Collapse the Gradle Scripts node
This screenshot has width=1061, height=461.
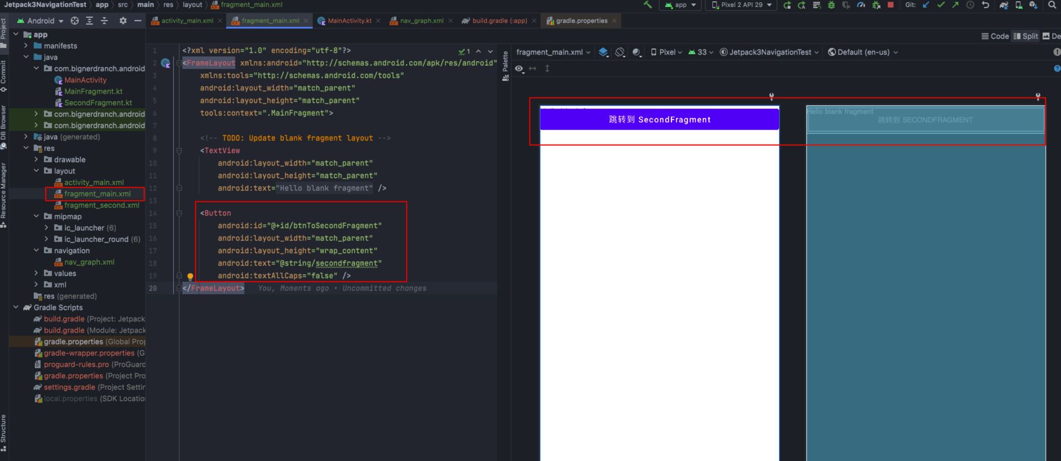pyautogui.click(x=16, y=307)
